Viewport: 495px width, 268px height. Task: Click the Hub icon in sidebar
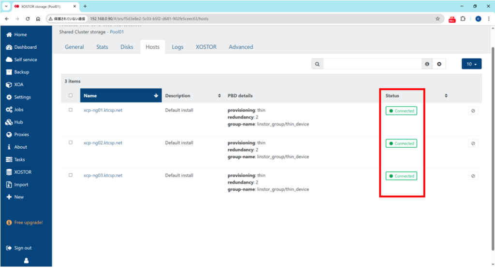pyautogui.click(x=9, y=122)
